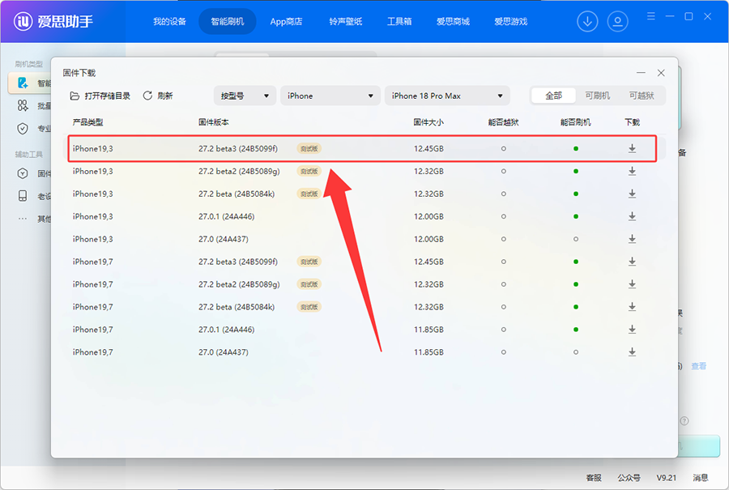Click the V9.21 version label

click(667, 478)
